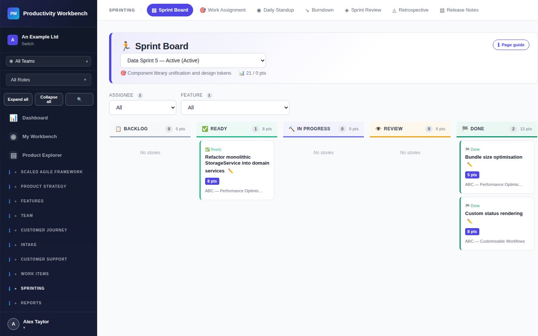Switch to the Work Assignment tab

point(223,10)
